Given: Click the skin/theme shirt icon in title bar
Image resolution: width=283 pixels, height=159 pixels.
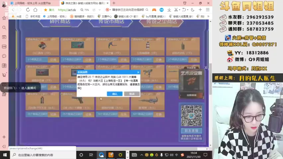Looking at the screenshot, I should (185, 3).
